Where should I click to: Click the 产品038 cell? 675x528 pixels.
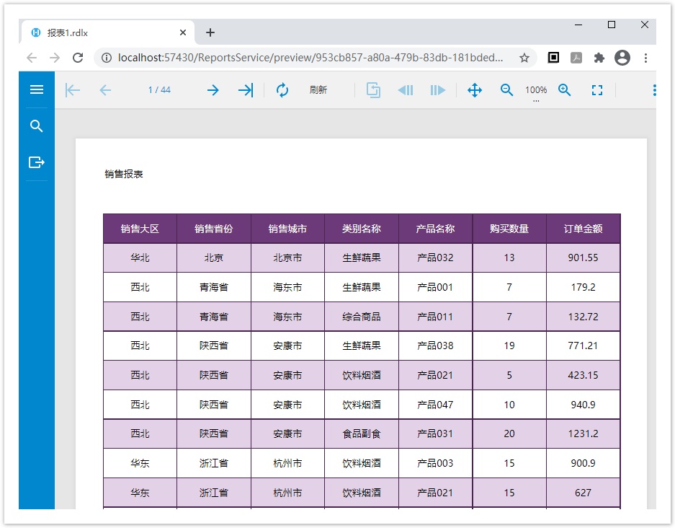pyautogui.click(x=435, y=346)
